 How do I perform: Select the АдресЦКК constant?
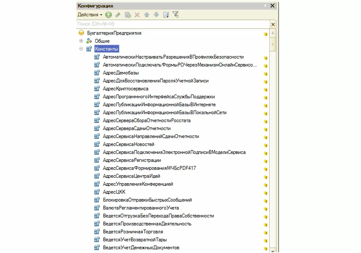click(114, 192)
